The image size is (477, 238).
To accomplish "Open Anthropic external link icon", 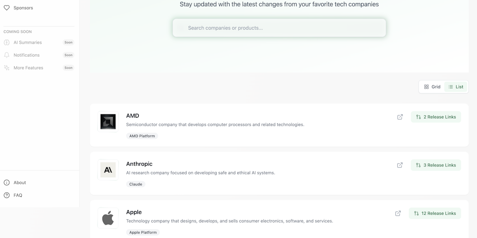I will (400, 165).
